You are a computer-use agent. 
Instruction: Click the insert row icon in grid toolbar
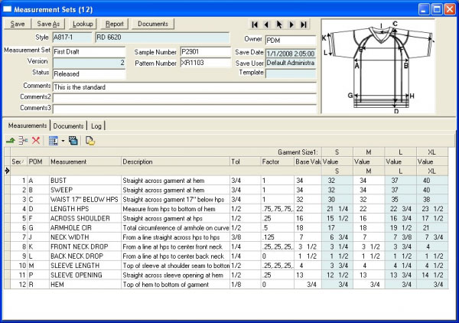click(23, 141)
